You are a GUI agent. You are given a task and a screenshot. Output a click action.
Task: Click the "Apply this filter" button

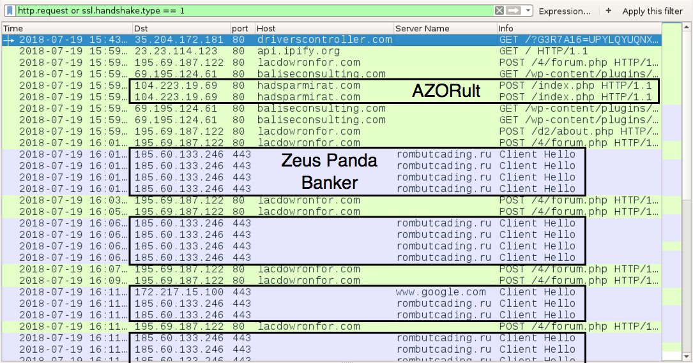(x=652, y=11)
